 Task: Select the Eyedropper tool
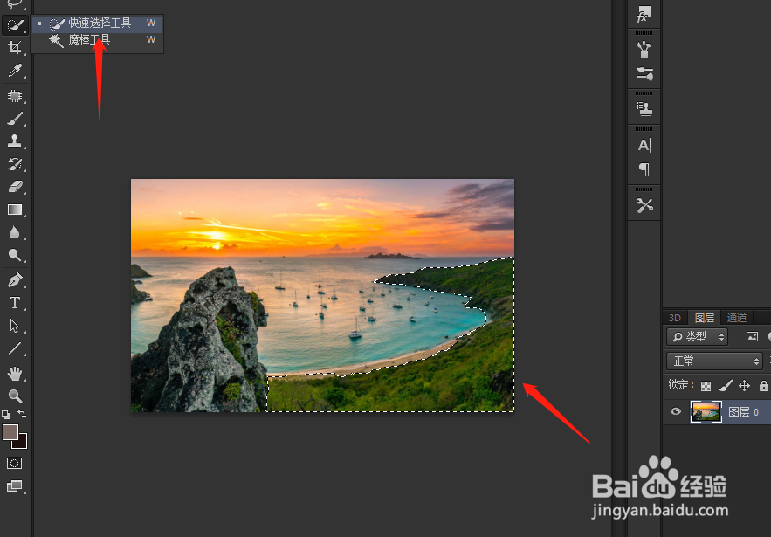(x=15, y=71)
